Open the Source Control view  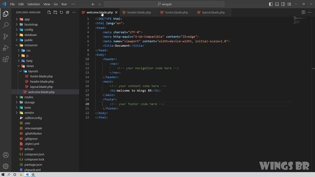(5, 36)
